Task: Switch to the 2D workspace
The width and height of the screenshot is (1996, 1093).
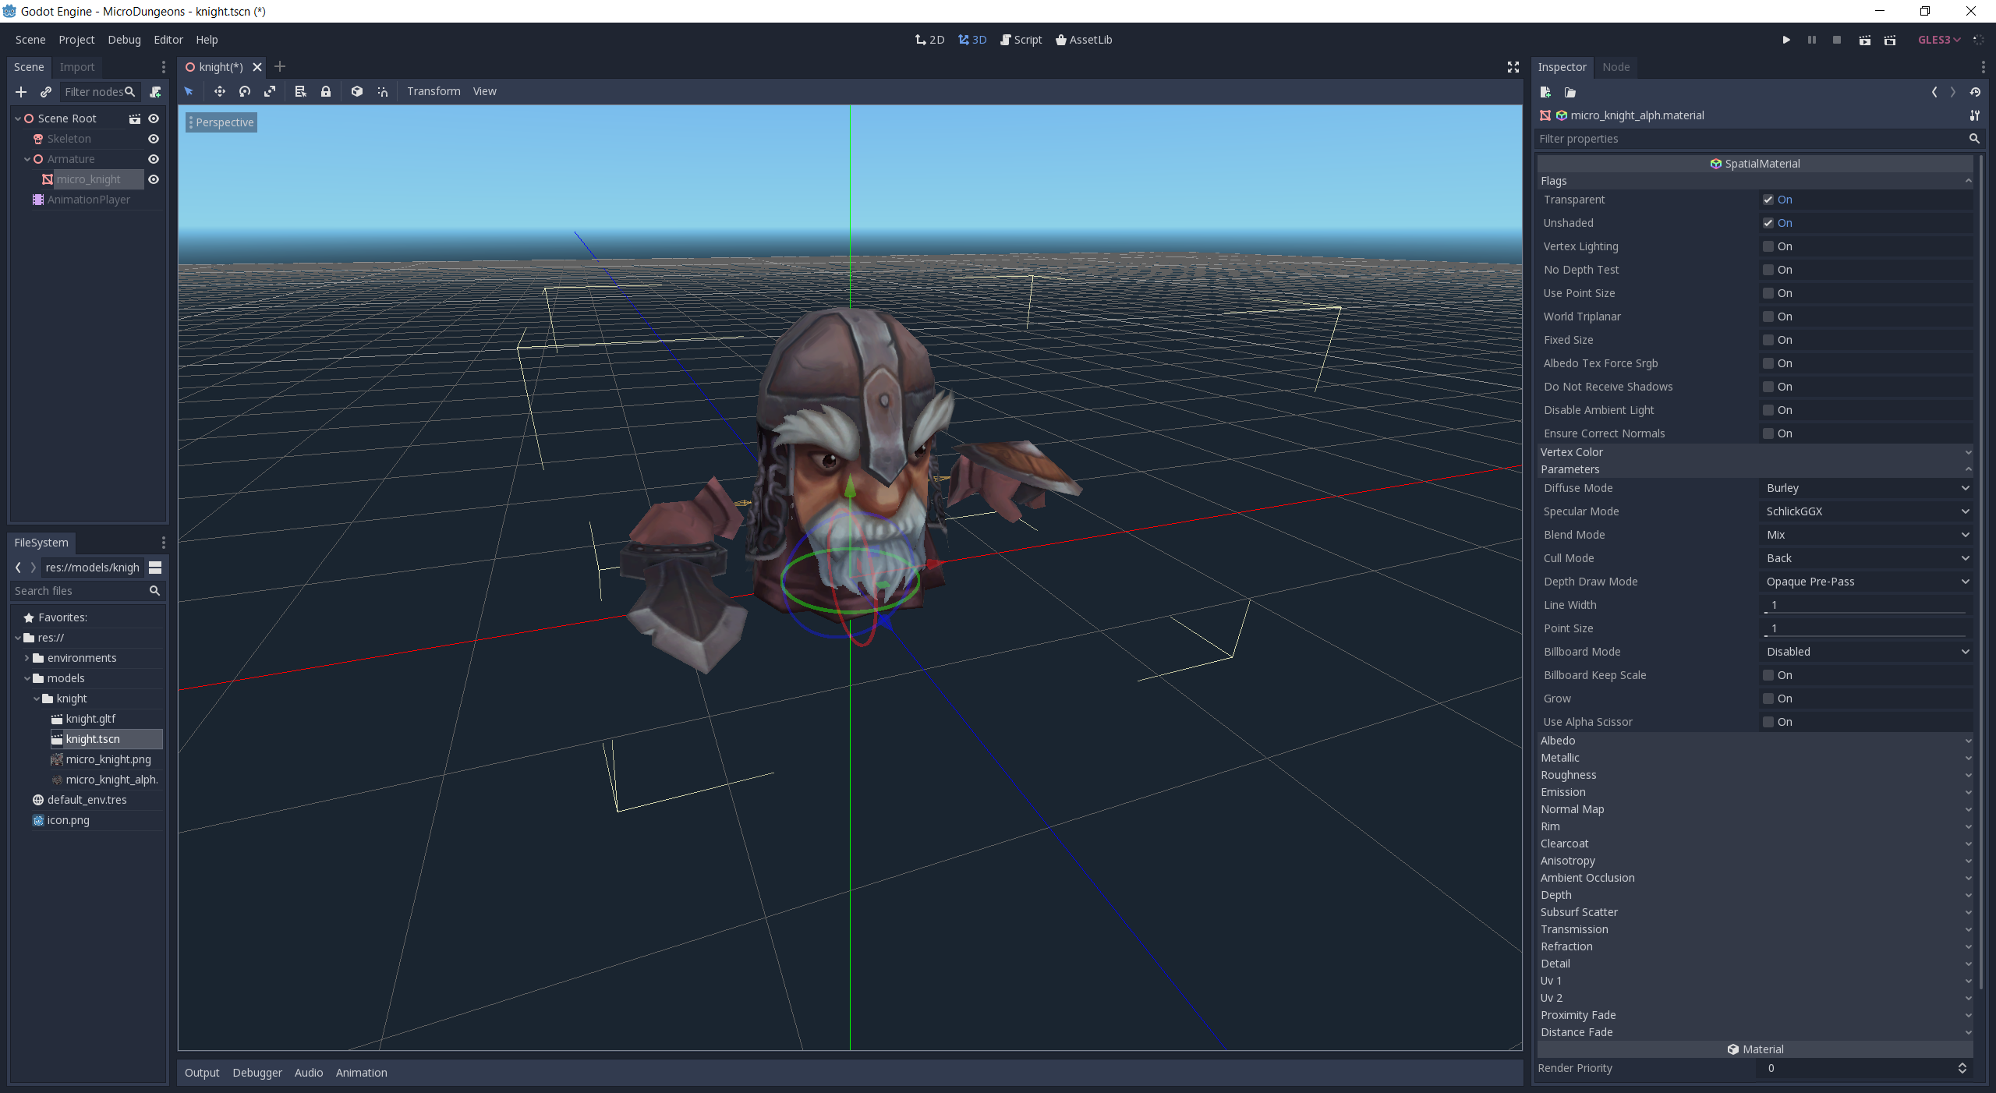Action: pos(928,40)
